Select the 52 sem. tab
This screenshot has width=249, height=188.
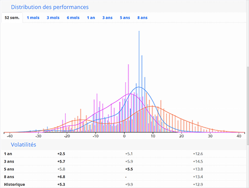pos(12,18)
